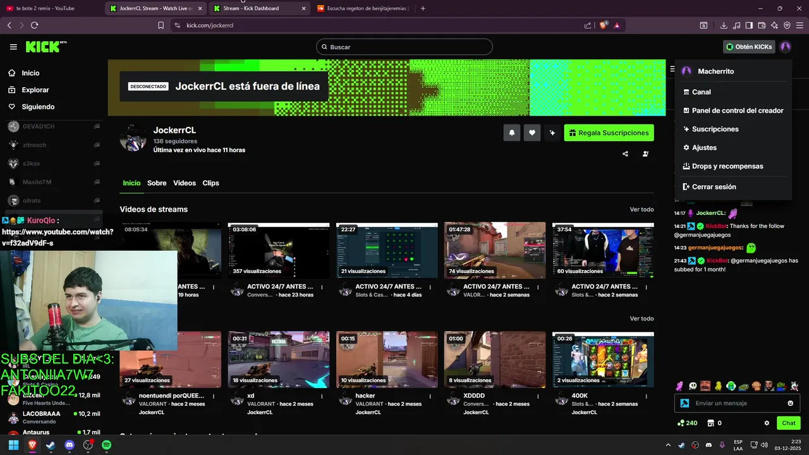Screen dimensions: 809x455
Task: Open emote picker in chat input
Action: pos(790,403)
